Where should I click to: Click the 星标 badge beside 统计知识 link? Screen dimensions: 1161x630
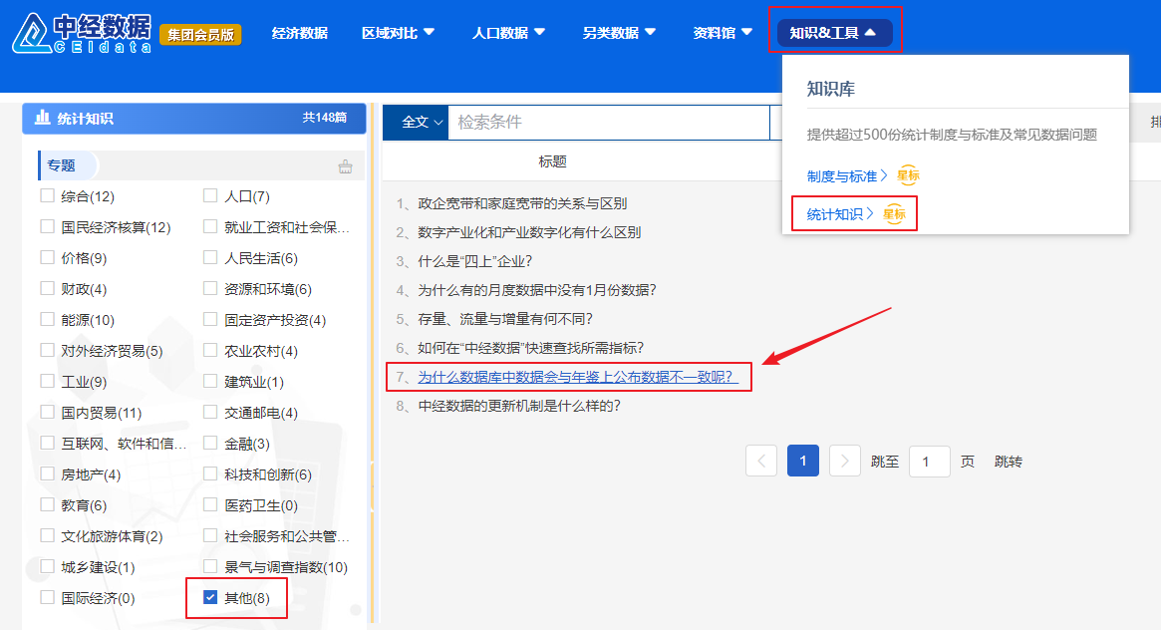point(894,213)
